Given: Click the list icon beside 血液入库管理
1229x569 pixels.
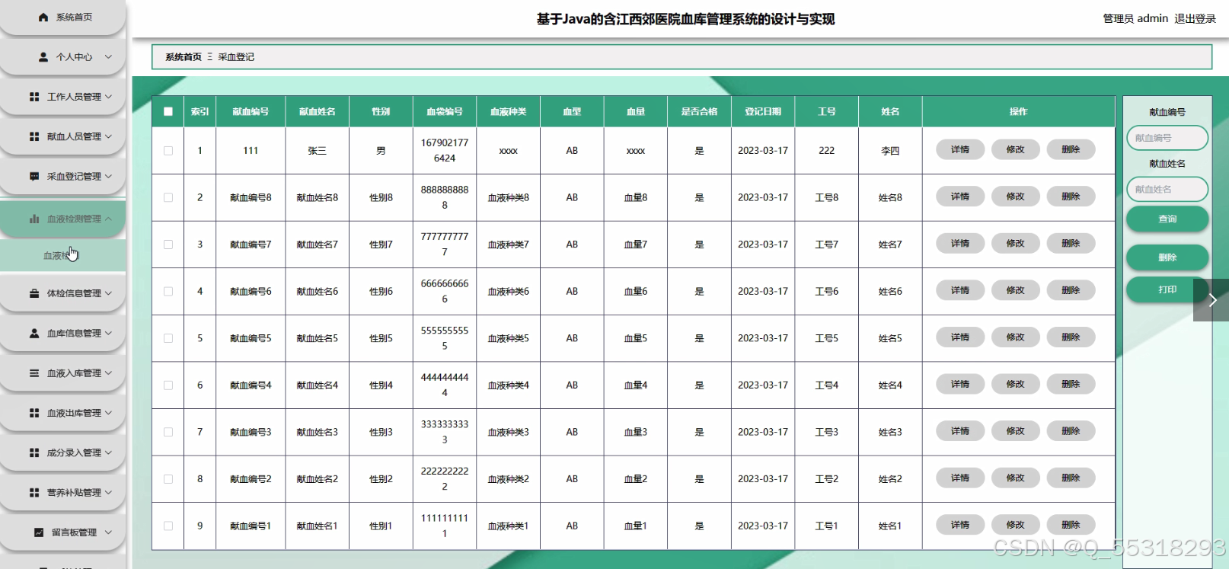Looking at the screenshot, I should point(34,373).
